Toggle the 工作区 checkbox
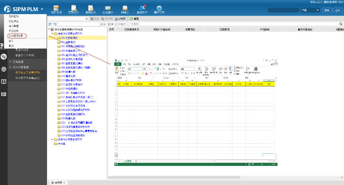The height and width of the screenshot is (185, 344). [x=129, y=24]
